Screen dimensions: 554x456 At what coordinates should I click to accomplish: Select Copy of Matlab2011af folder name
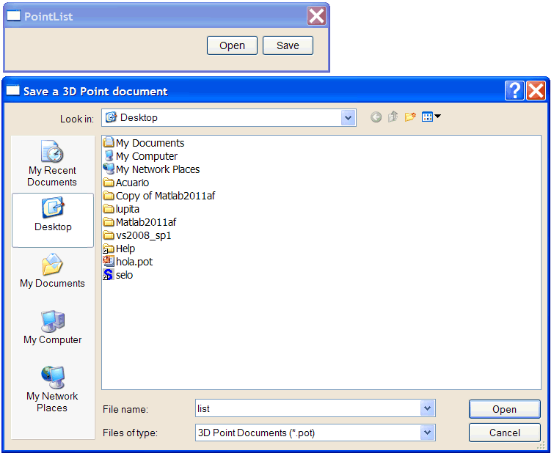click(x=165, y=196)
